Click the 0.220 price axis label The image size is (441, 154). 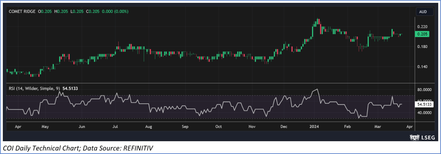click(x=422, y=27)
